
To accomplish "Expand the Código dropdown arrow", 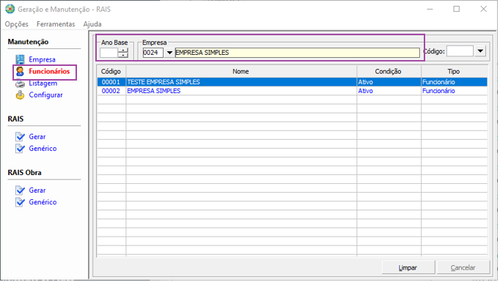I will pos(480,51).
